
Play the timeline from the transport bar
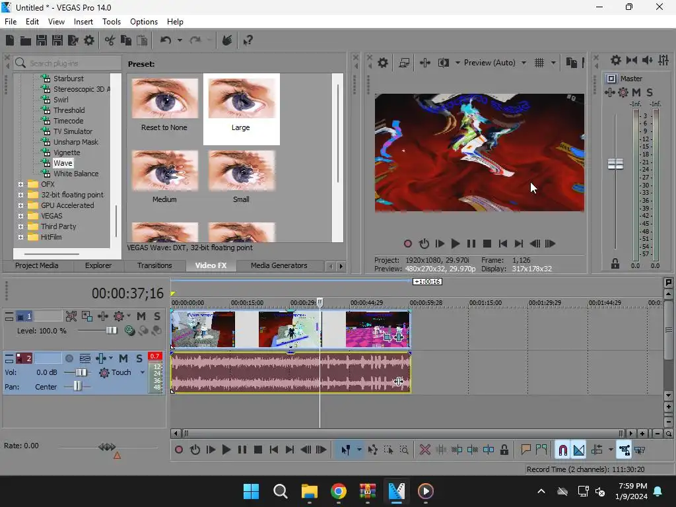226,450
